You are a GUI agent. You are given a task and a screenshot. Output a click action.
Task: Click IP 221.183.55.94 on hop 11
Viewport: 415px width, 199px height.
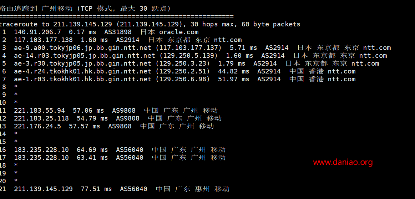[39, 111]
